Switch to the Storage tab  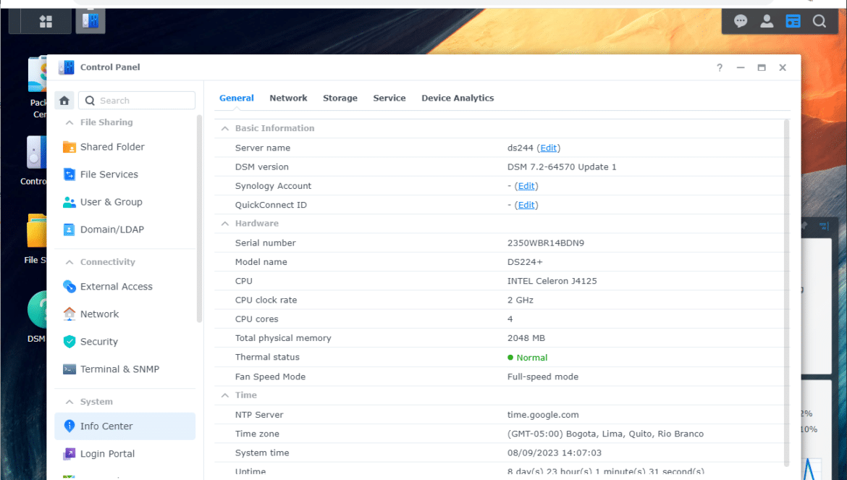340,98
